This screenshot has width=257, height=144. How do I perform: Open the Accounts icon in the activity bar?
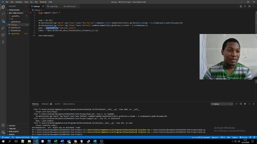pos(3,125)
